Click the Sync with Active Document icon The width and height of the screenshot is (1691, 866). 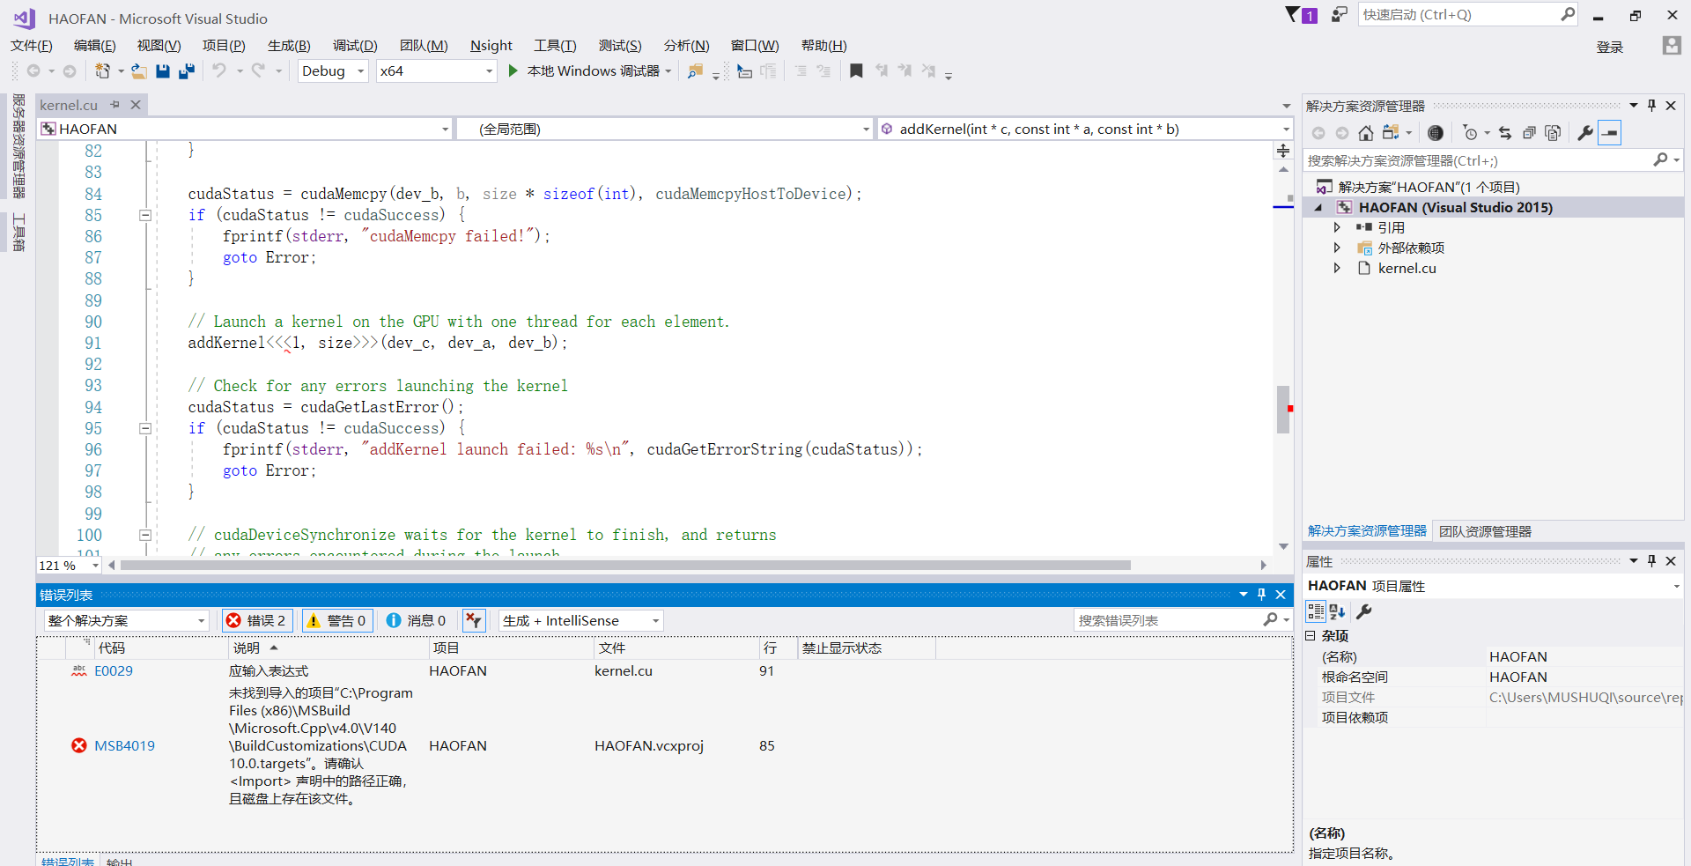click(x=1505, y=133)
